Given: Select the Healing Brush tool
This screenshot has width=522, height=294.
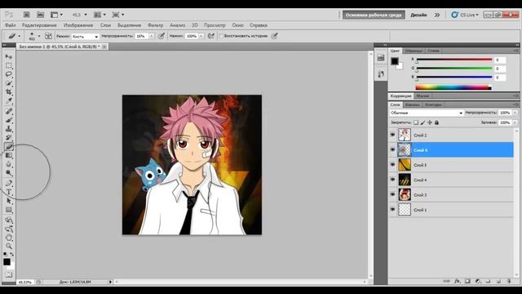Looking at the screenshot, I should coord(9,111).
